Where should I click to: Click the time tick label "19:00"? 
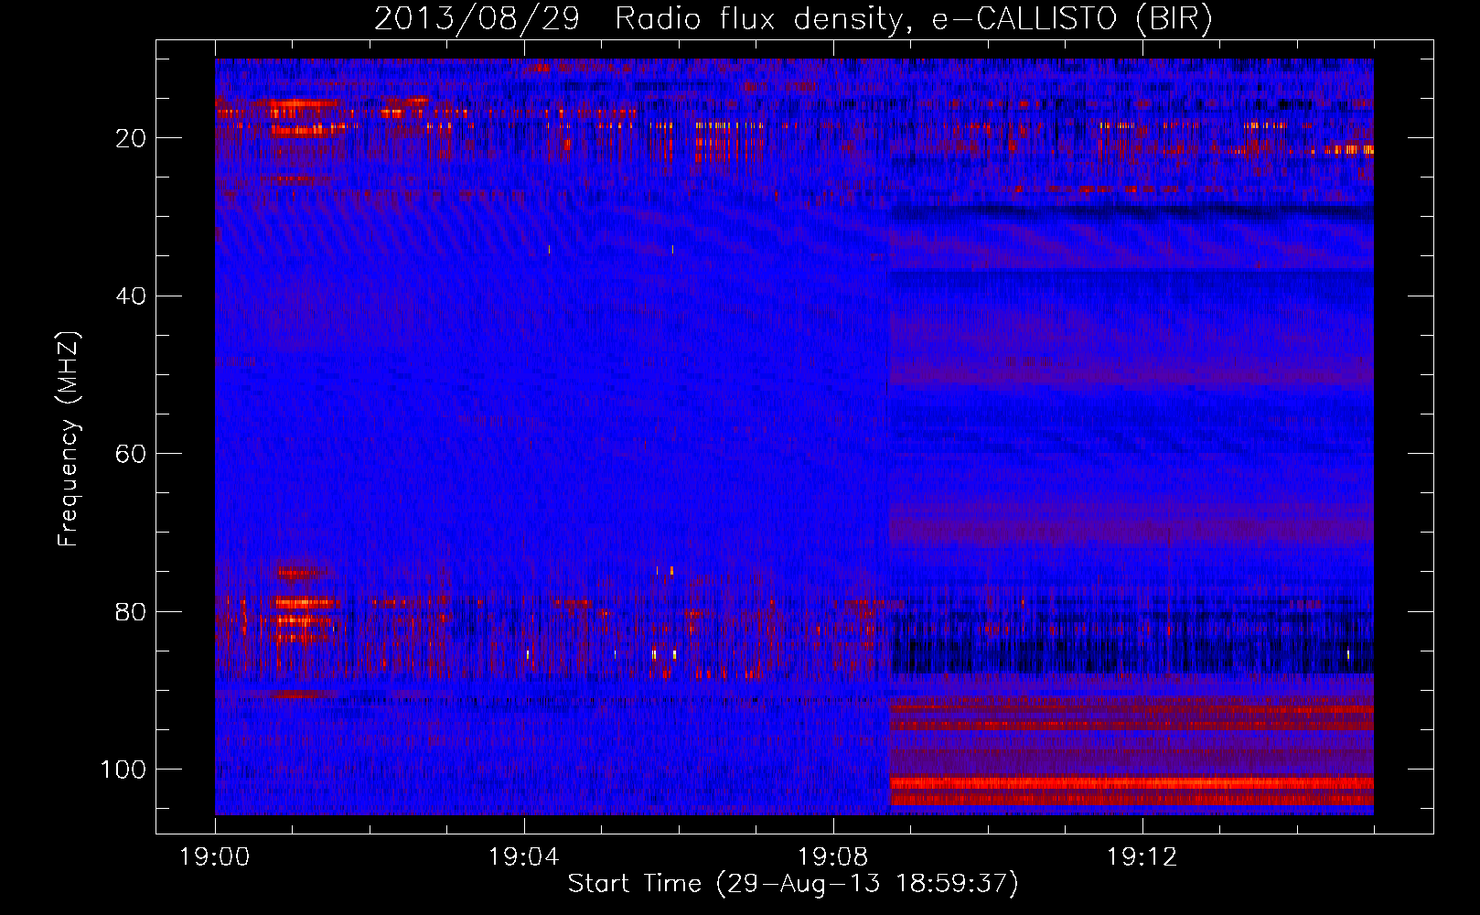click(215, 857)
